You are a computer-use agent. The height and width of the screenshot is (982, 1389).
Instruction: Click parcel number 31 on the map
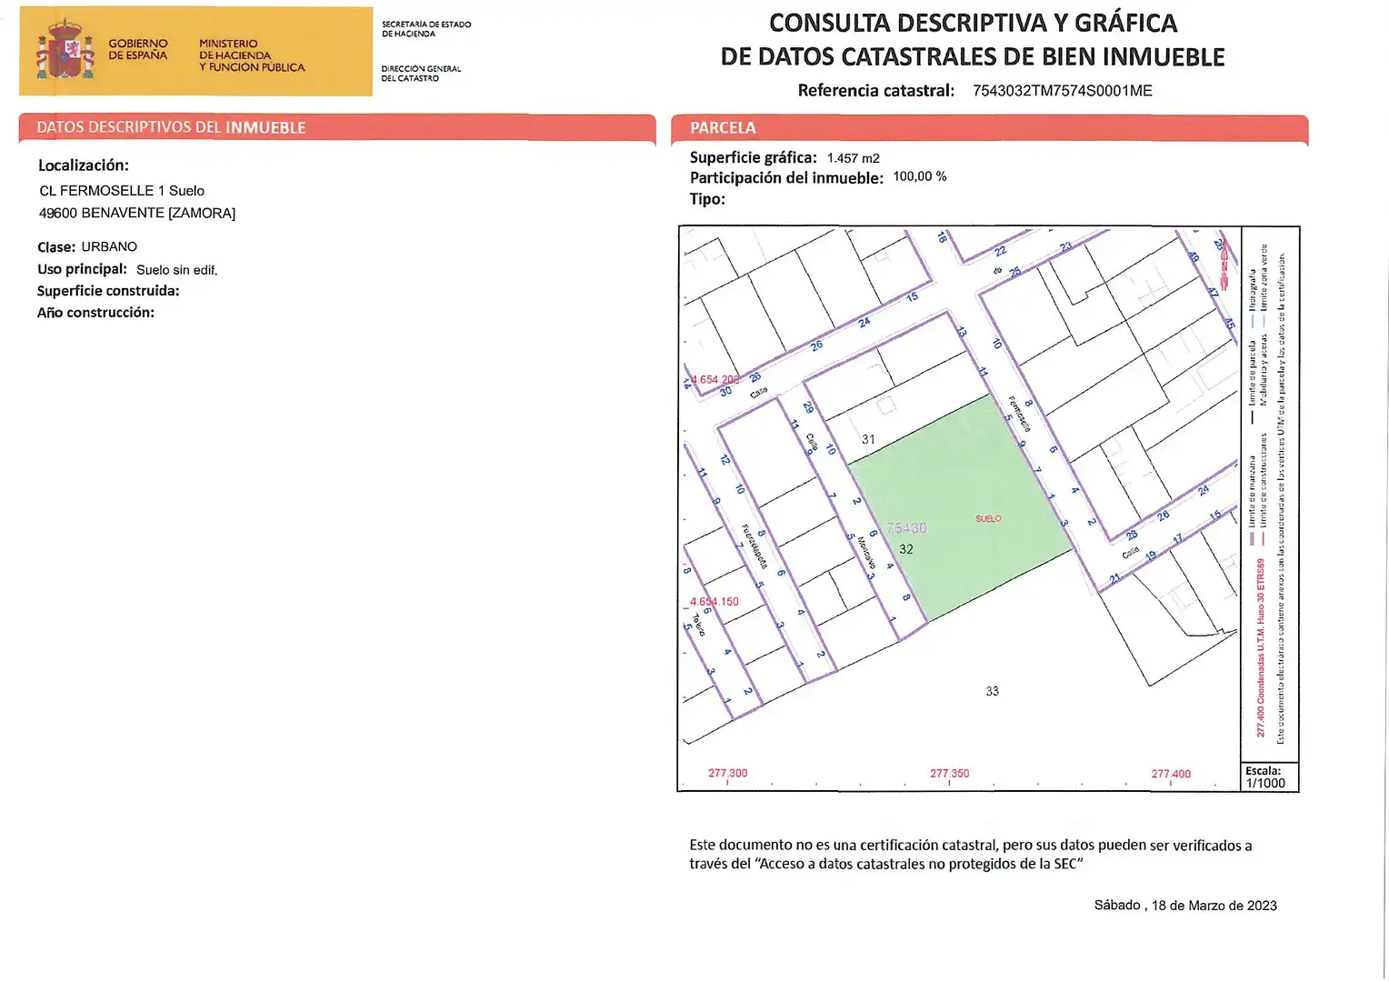(868, 439)
